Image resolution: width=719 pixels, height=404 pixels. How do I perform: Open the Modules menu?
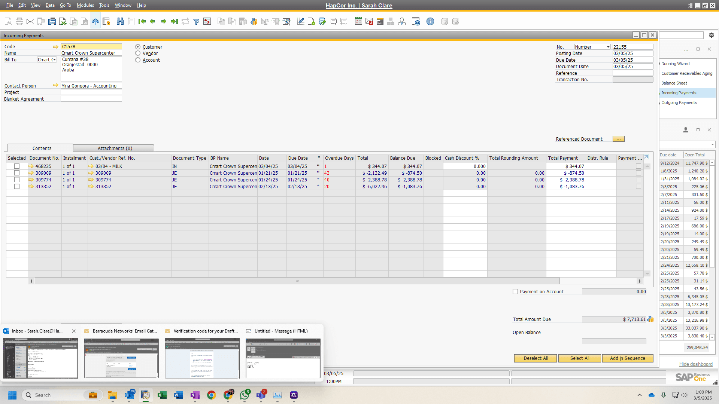click(85, 5)
